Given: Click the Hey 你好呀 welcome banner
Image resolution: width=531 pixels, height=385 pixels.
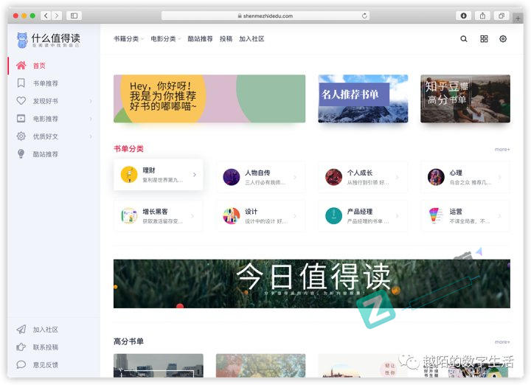Looking at the screenshot, I should pos(209,99).
